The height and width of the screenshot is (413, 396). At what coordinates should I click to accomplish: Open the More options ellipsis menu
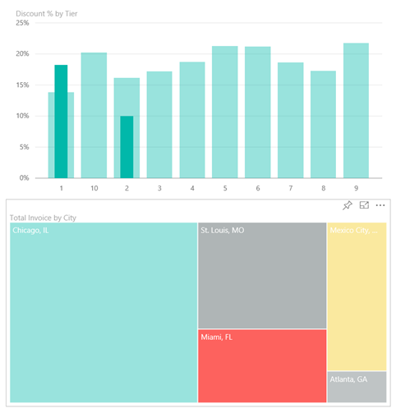(x=380, y=205)
